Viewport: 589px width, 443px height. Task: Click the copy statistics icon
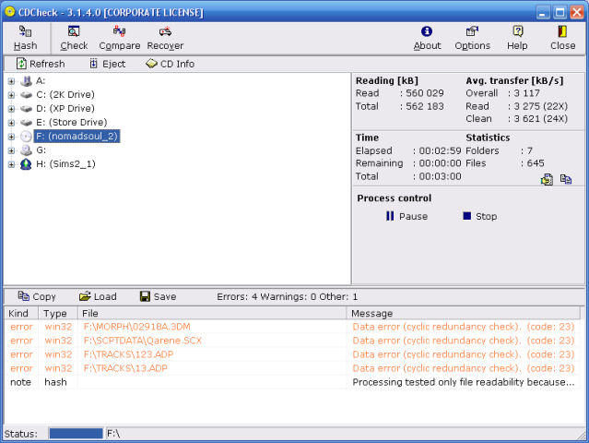tap(566, 179)
